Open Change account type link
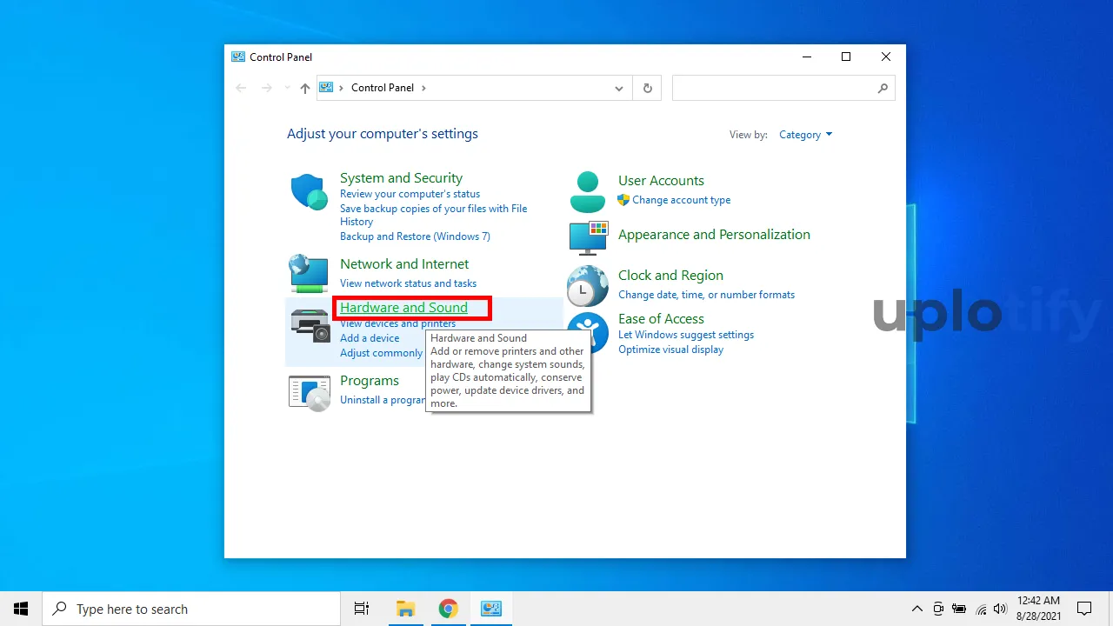 (681, 200)
